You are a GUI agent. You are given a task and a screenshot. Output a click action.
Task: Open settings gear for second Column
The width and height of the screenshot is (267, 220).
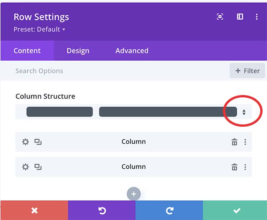pos(25,167)
